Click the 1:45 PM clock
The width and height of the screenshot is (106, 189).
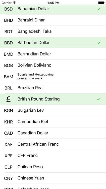tap(53, 3)
